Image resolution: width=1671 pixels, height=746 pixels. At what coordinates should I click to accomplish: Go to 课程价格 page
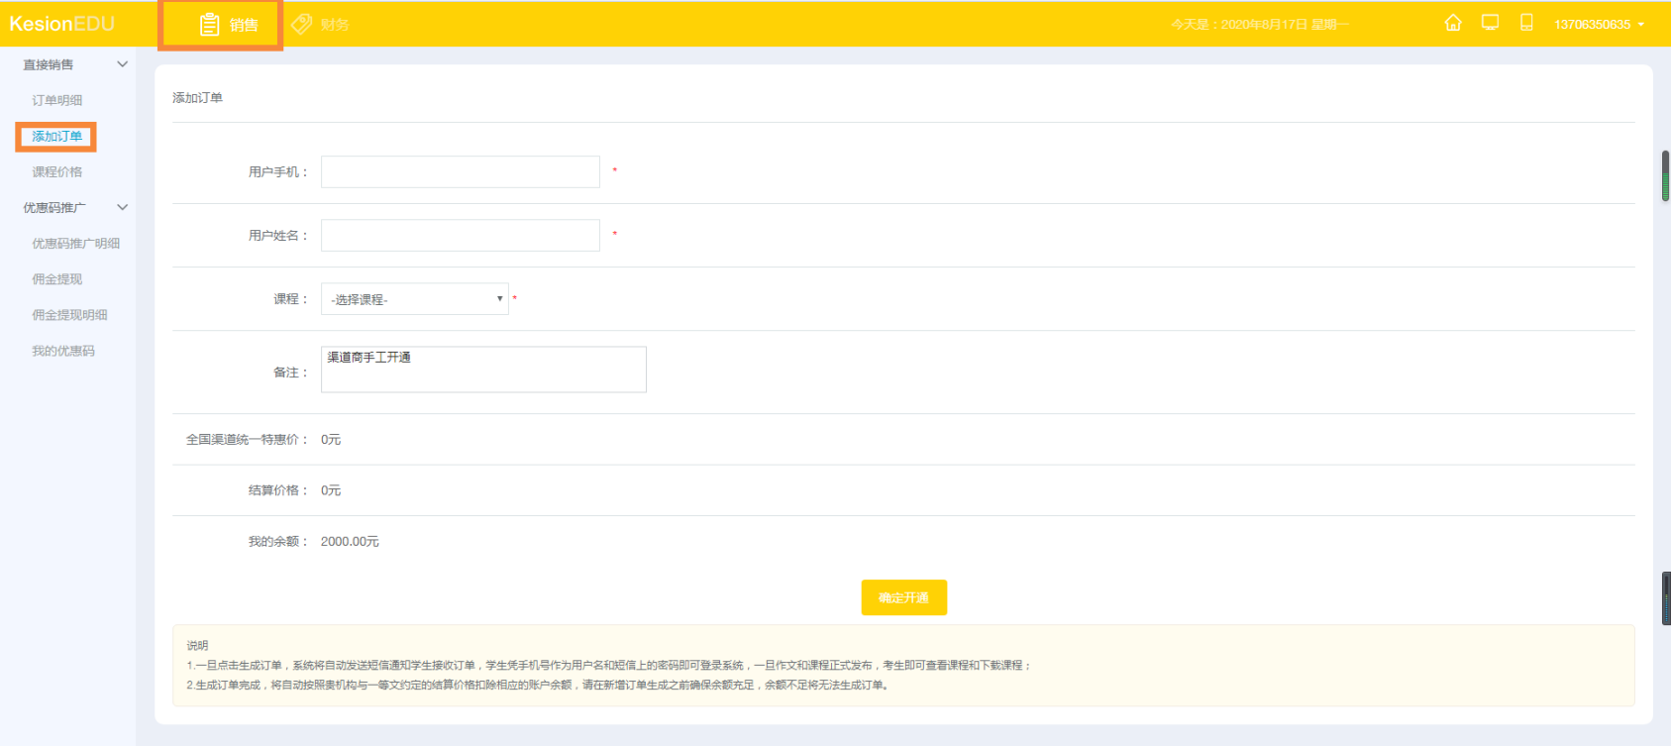coord(57,172)
